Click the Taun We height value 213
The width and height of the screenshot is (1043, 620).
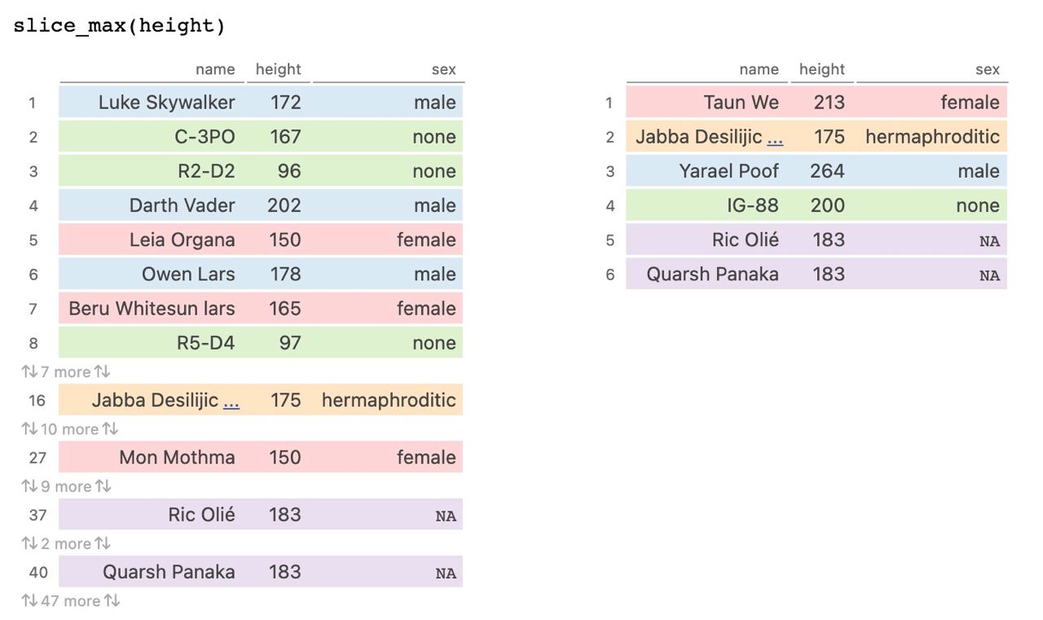coord(829,103)
